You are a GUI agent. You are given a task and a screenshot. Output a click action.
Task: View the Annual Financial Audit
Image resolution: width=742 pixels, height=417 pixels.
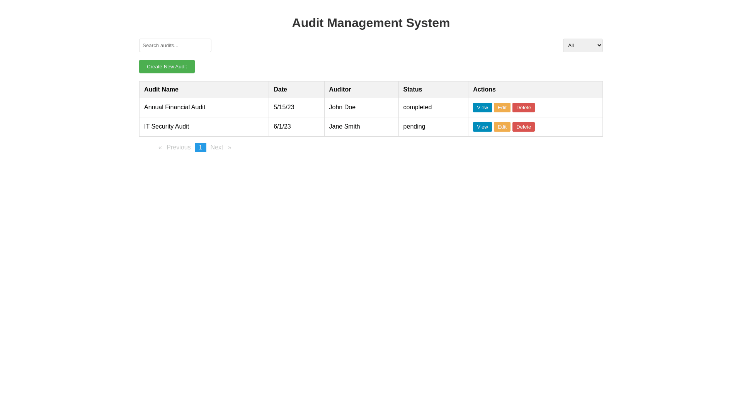coord(482,107)
